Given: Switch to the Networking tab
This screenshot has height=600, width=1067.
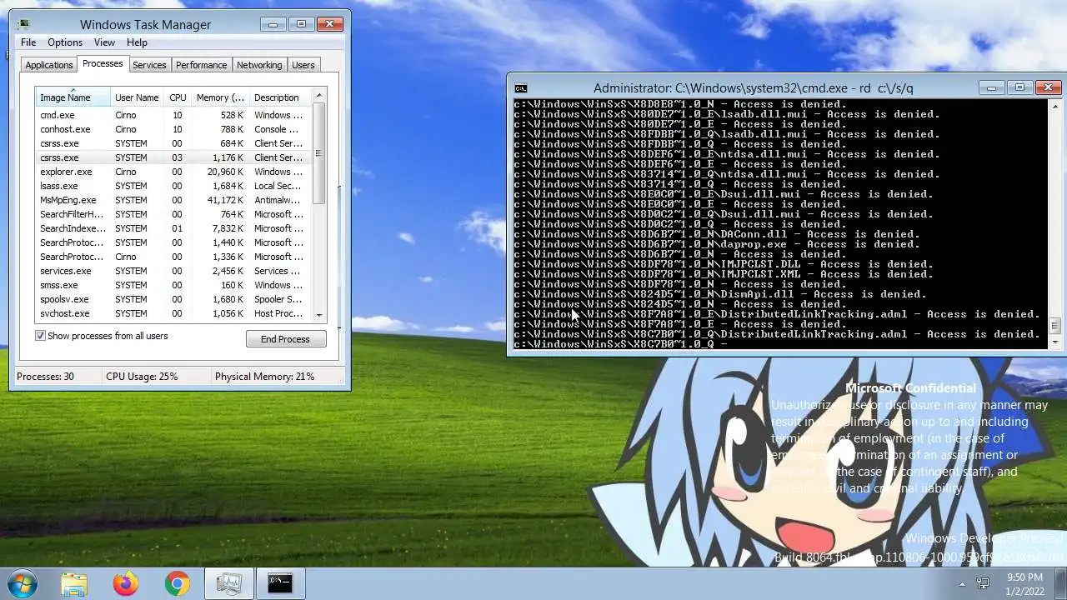Looking at the screenshot, I should point(259,65).
